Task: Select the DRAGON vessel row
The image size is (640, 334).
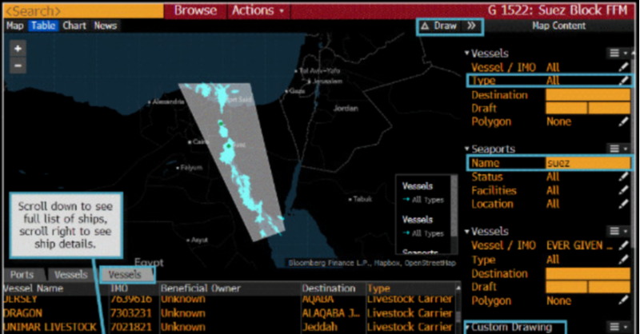Action: point(229,313)
